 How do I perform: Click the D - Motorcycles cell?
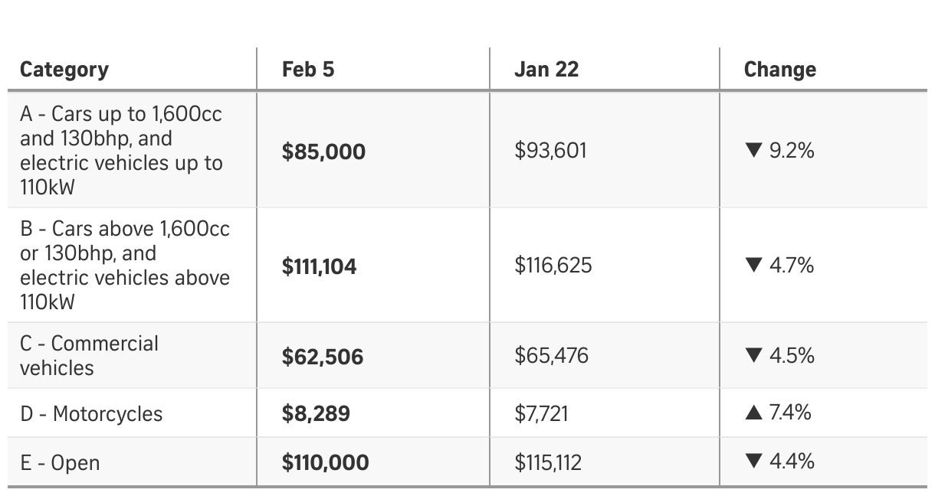(91, 414)
